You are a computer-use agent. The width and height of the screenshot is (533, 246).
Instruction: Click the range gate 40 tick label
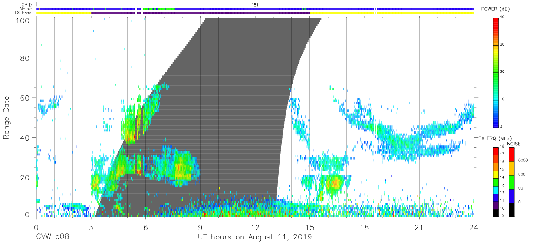pyautogui.click(x=25, y=138)
